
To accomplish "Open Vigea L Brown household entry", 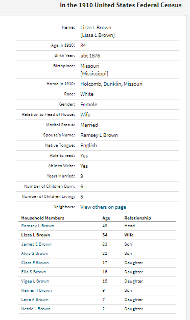I will click(35, 281).
